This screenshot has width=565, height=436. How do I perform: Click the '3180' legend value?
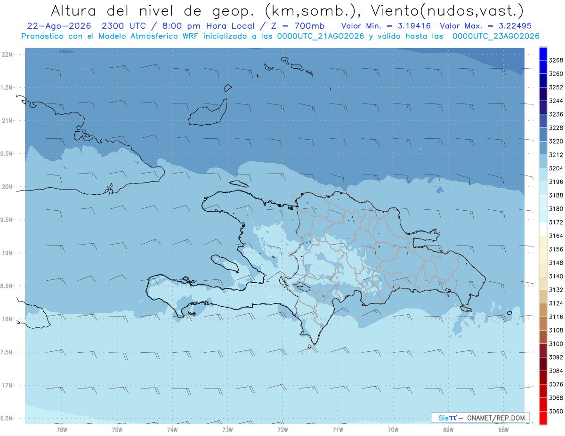556,209
